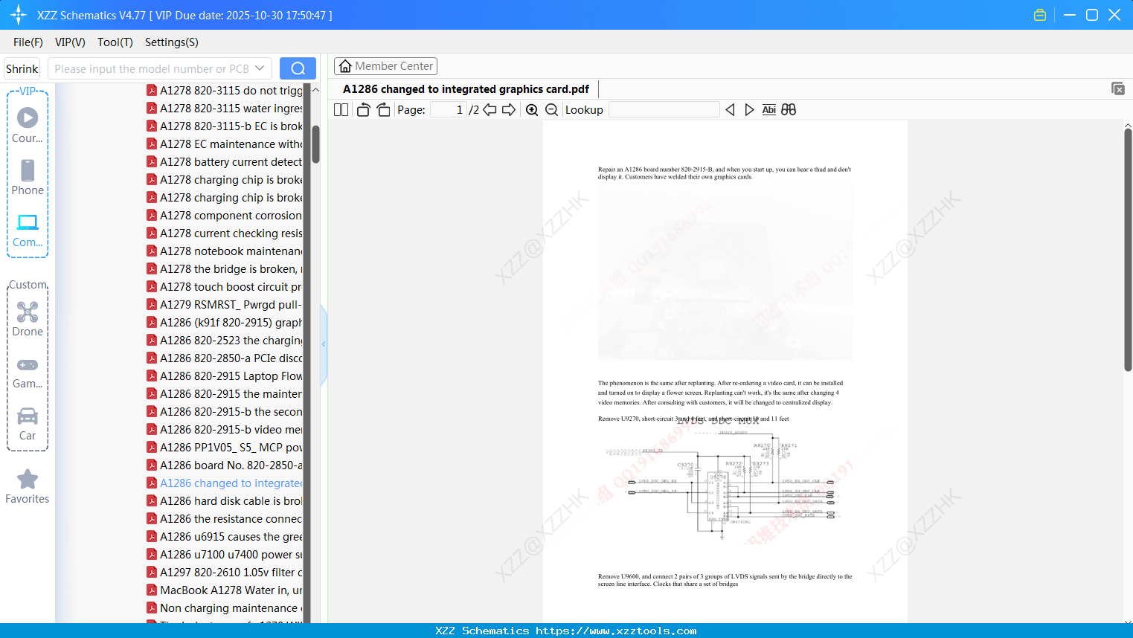This screenshot has width=1133, height=638.
Task: Open 'A1278 the bridge is broken,' document
Action: point(231,269)
